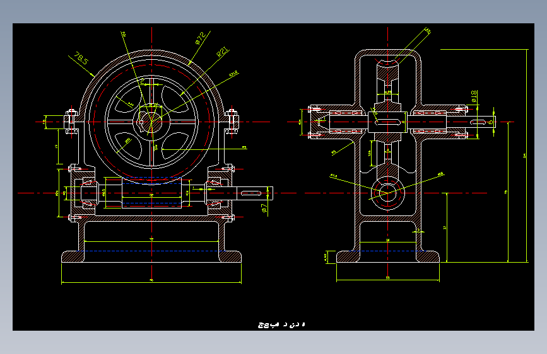Select the dimension value 2 above wheel spoke
Viewport: 547px width, 354px height.
point(143,81)
